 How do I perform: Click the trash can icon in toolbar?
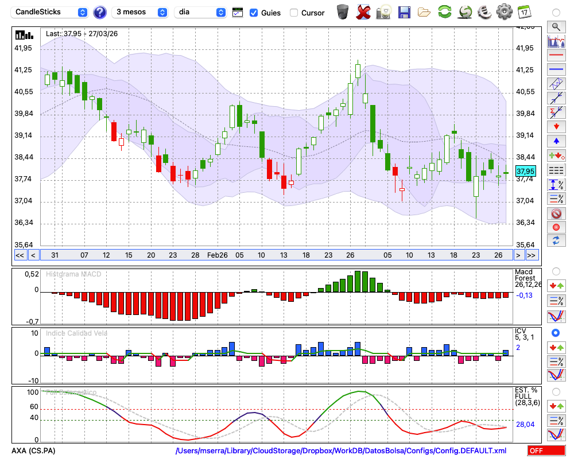[x=343, y=11]
